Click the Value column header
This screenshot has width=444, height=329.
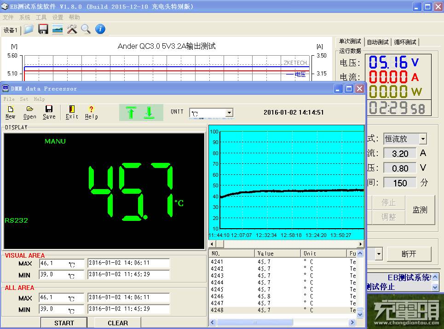pyautogui.click(x=277, y=254)
